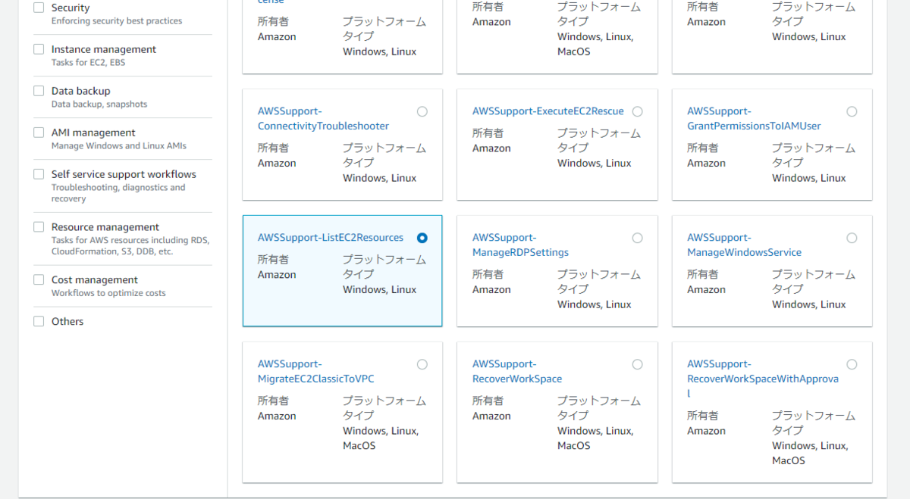Enable Self service support workflows filter
The image size is (910, 499).
38,173
